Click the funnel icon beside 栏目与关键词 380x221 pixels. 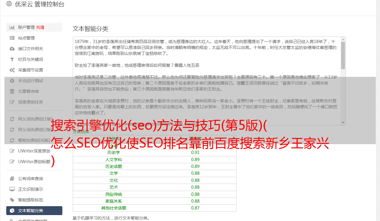point(12,59)
